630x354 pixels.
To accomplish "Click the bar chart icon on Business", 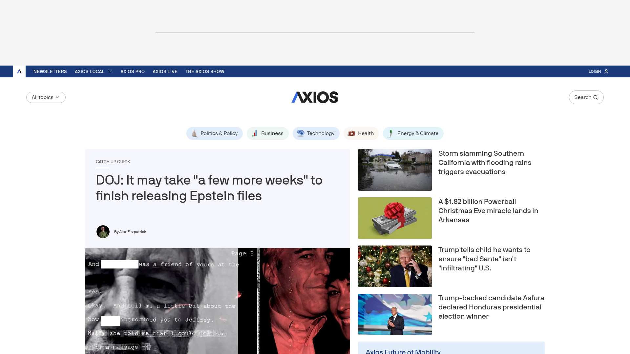I will 255,133.
